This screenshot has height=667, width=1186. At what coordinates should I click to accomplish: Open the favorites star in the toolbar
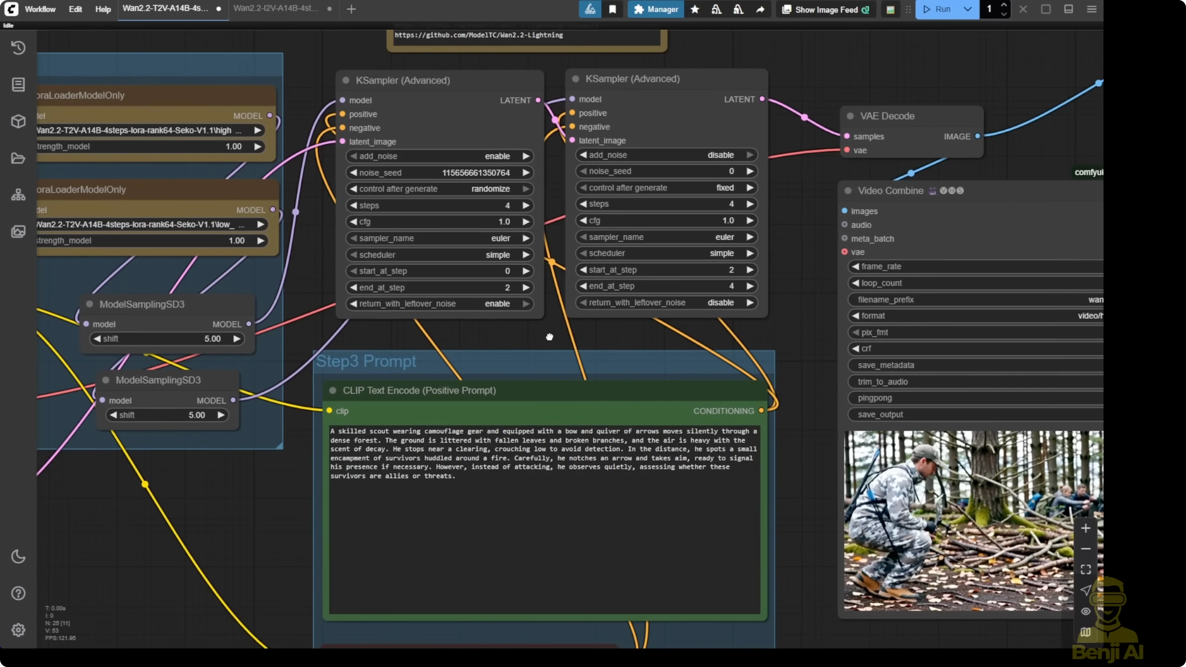pyautogui.click(x=695, y=9)
